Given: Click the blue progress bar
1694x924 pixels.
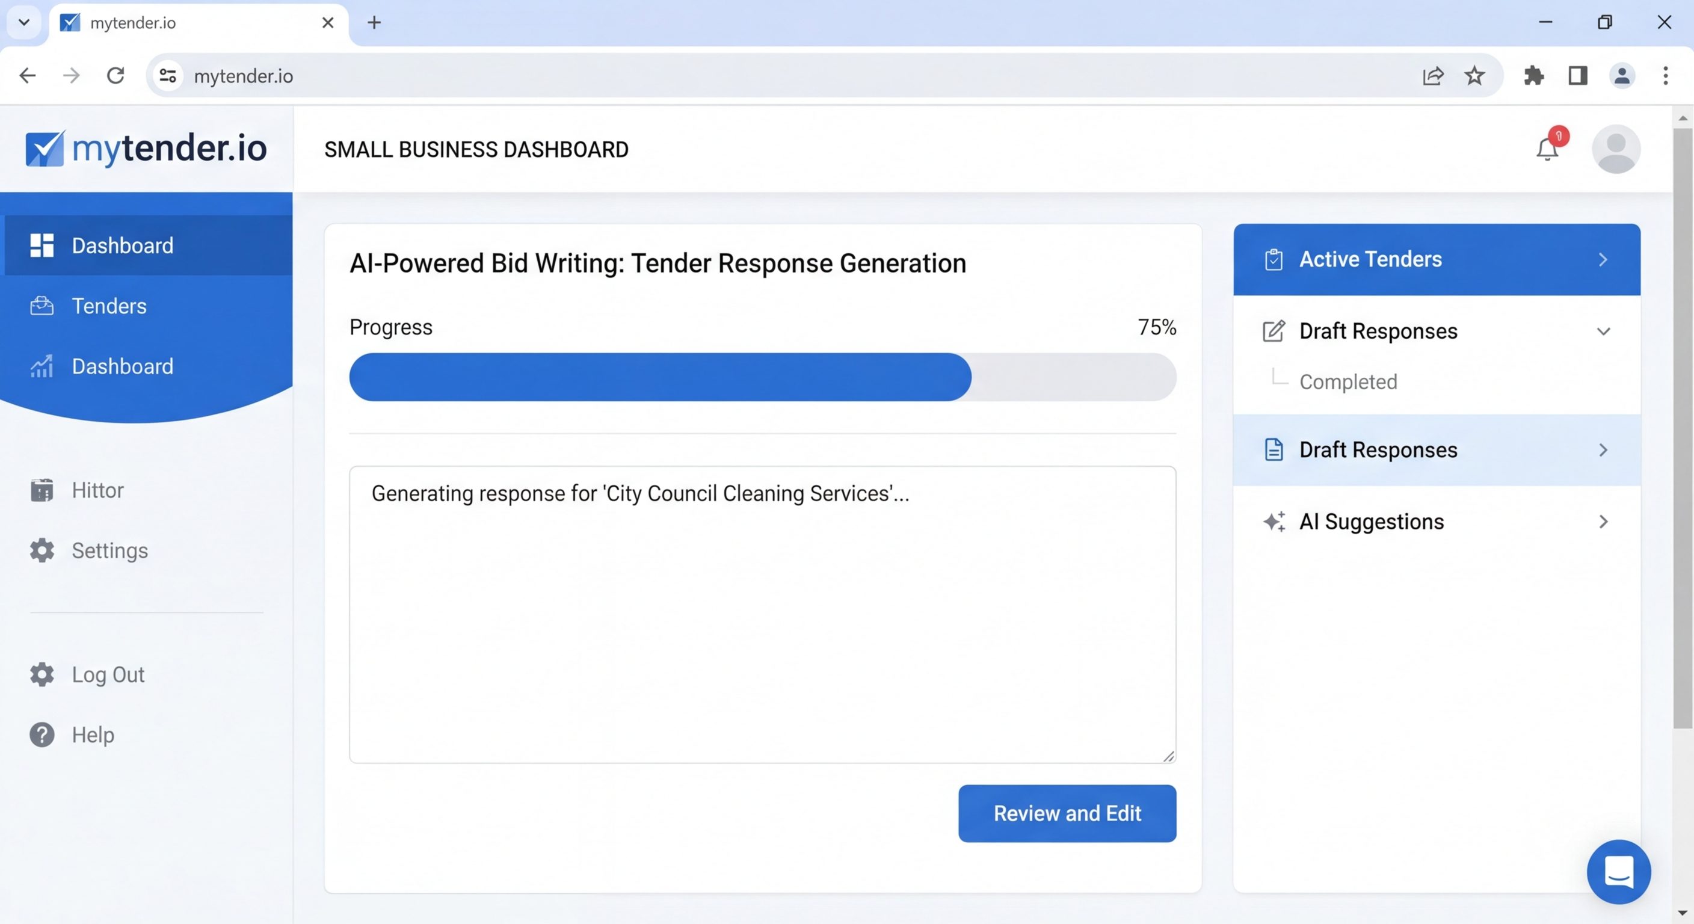Looking at the screenshot, I should tap(659, 377).
